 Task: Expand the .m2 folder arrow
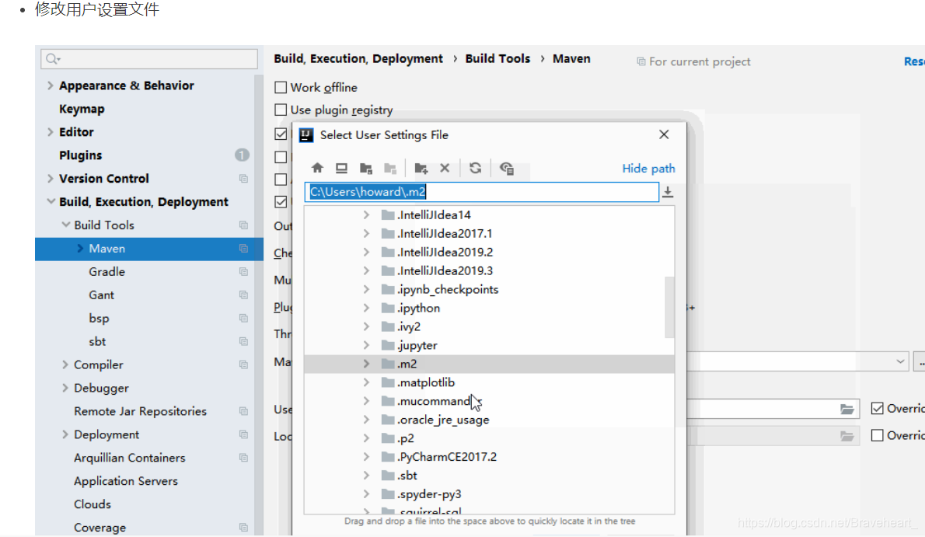366,364
